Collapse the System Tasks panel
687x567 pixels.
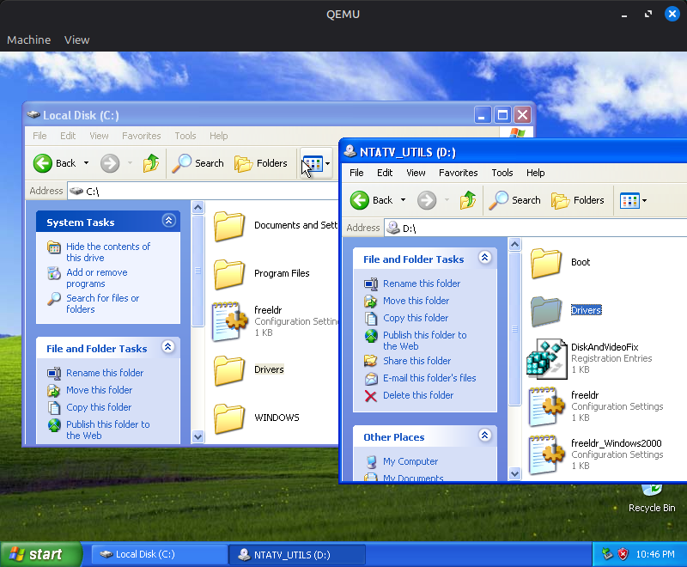[168, 222]
